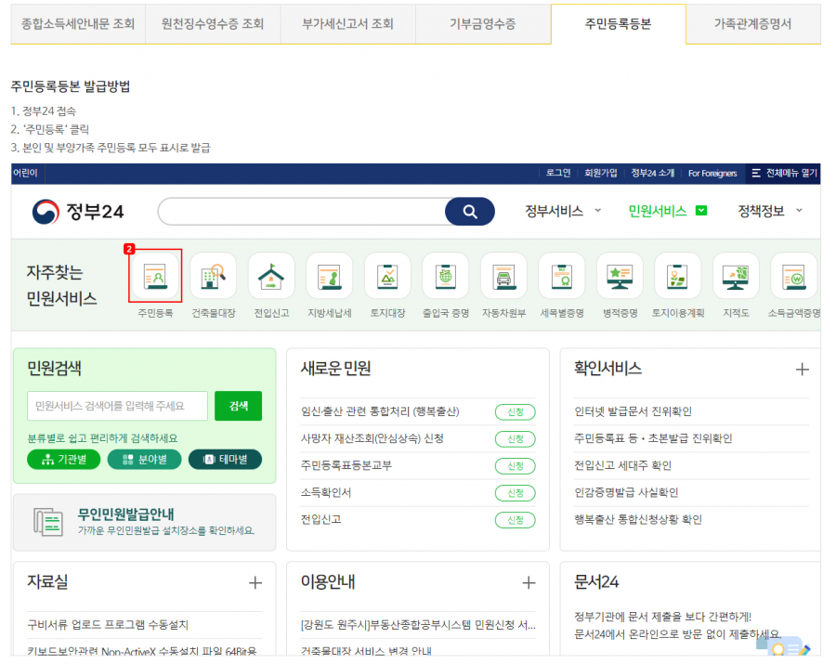Focus the 민원서비스 검색어 input field
Viewport: 836px width, 664px height.
pyautogui.click(x=117, y=406)
